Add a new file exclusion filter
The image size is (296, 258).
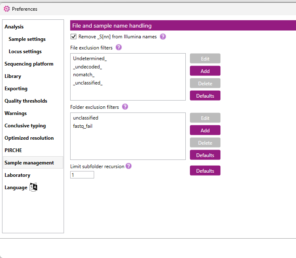(x=205, y=71)
